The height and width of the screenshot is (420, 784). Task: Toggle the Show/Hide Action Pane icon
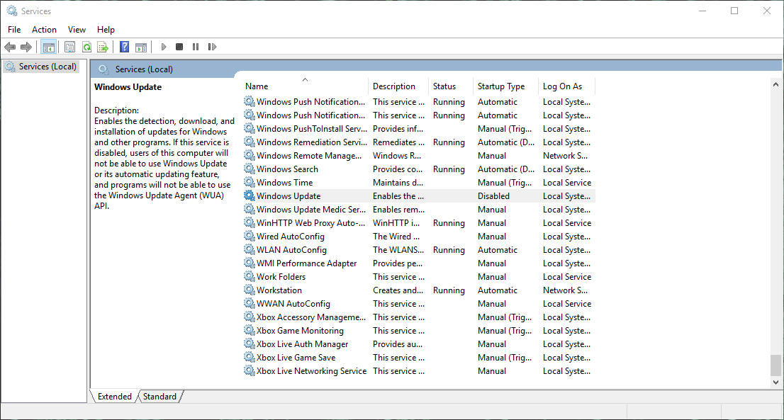(141, 47)
